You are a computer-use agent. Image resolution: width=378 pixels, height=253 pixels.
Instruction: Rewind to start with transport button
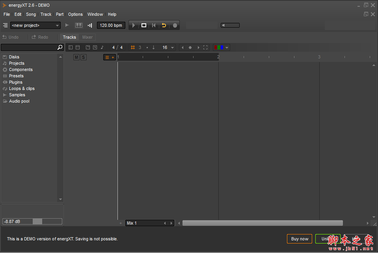[x=154, y=25]
